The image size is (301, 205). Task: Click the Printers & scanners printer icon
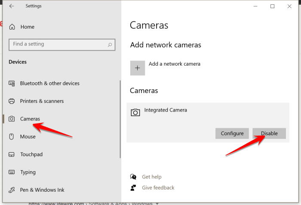click(12, 101)
